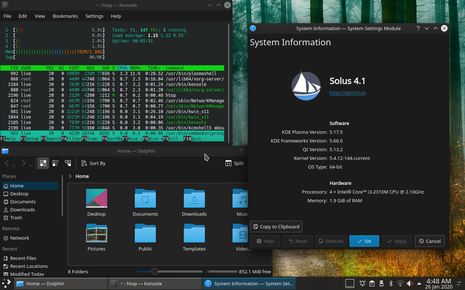465x290 pixels.
Task: Open the Wi-Fi network tray icon
Action: (400, 283)
